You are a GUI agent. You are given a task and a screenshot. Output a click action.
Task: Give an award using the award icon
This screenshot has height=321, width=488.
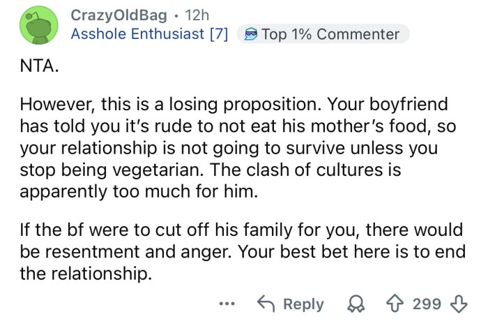pyautogui.click(x=358, y=304)
